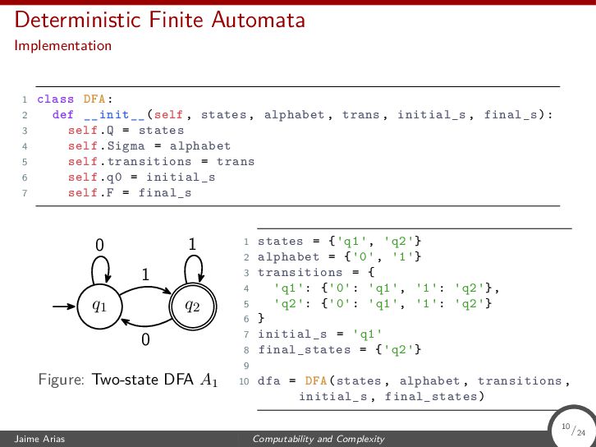Click the 'class DFA:' code line

(76, 99)
